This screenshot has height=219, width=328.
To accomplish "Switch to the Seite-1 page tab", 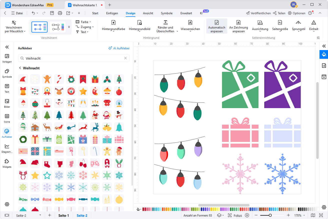I will point(64,215).
